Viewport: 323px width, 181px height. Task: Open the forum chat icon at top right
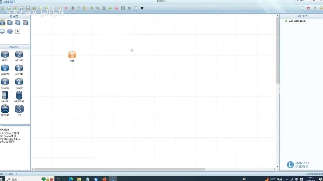pos(302,8)
